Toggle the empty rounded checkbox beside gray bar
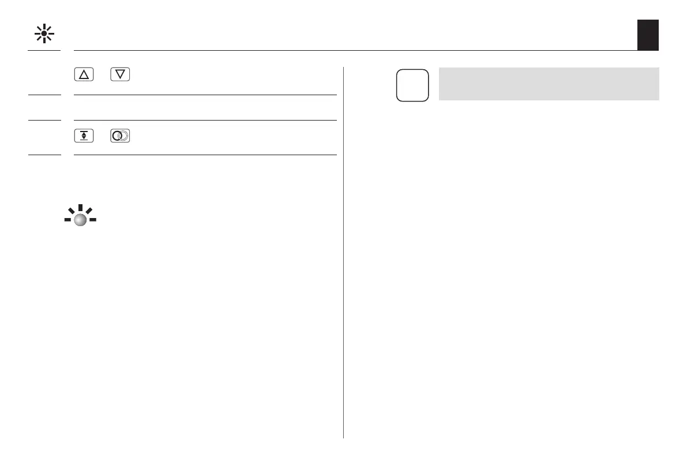This screenshot has height=458, width=687. (x=412, y=85)
